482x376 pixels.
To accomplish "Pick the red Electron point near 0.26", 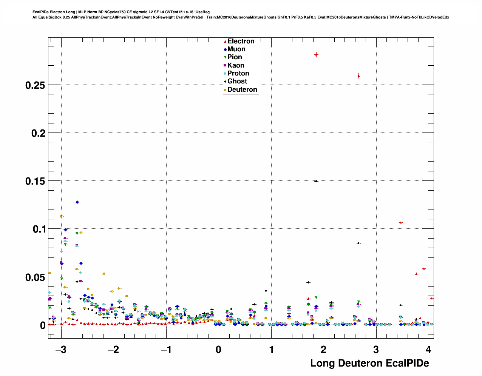I will click(358, 76).
